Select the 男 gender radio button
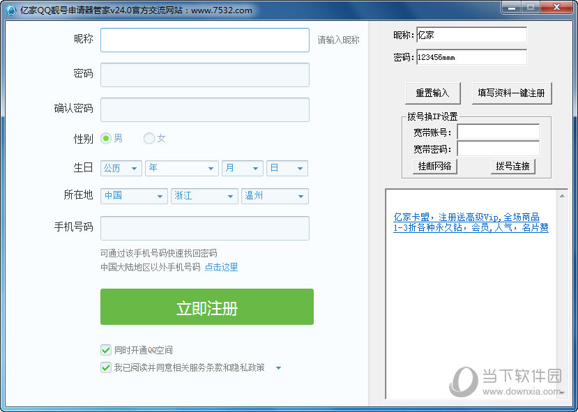The image size is (578, 412). pos(106,139)
